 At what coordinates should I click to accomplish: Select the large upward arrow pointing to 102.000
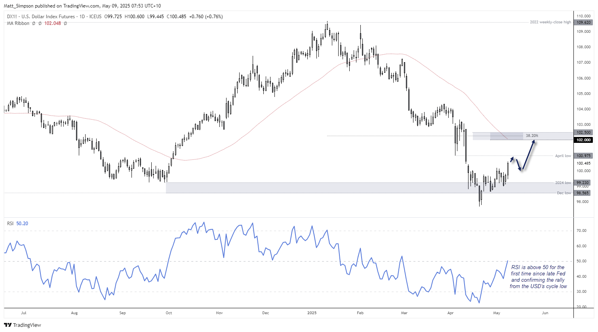coord(529,155)
